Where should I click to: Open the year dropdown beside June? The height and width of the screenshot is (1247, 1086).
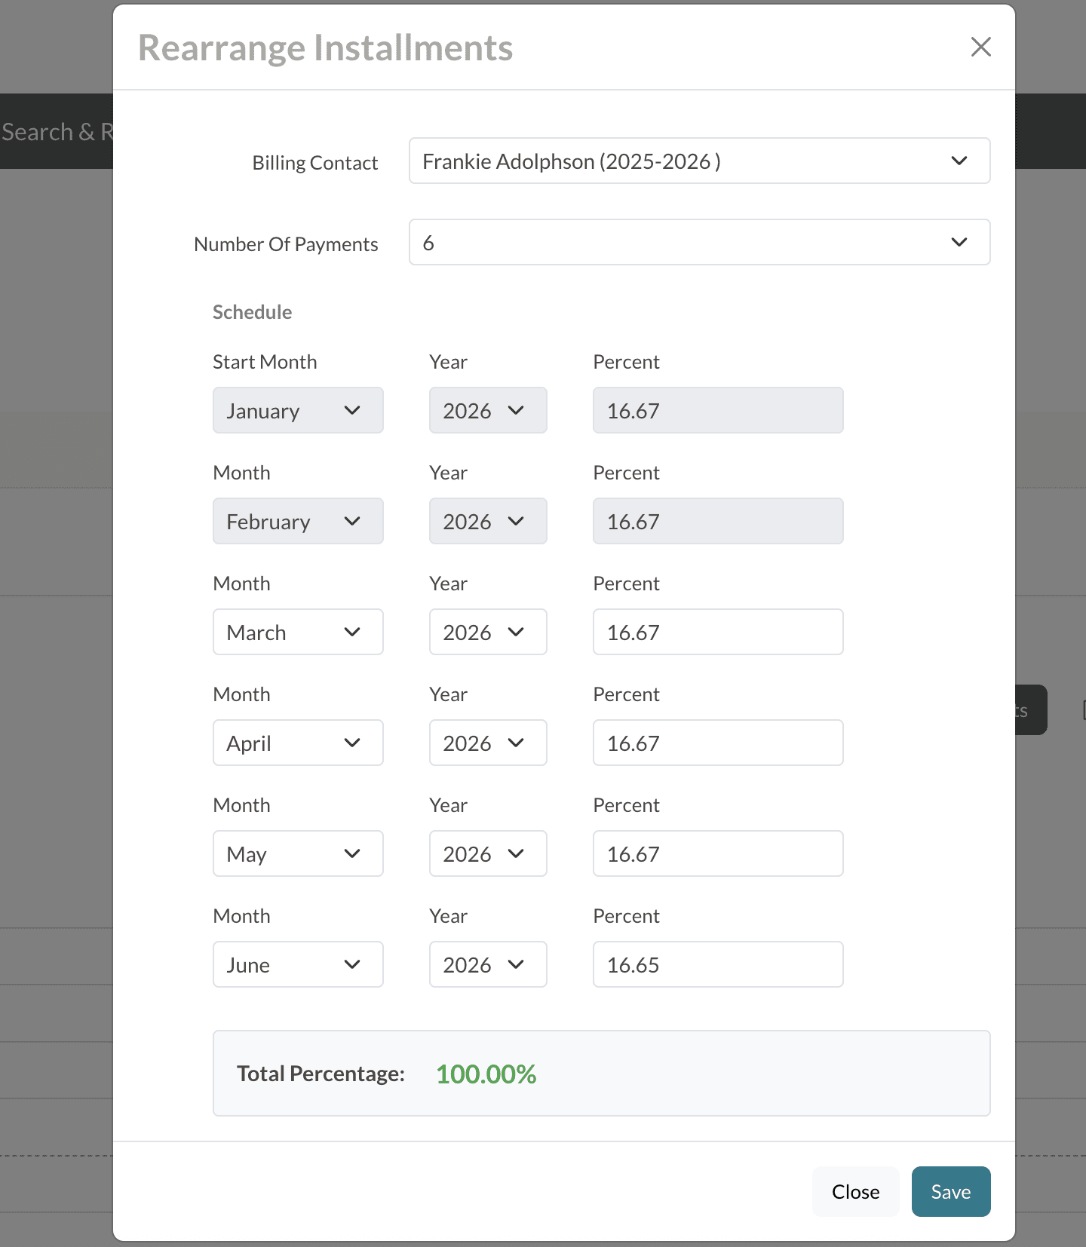point(487,964)
